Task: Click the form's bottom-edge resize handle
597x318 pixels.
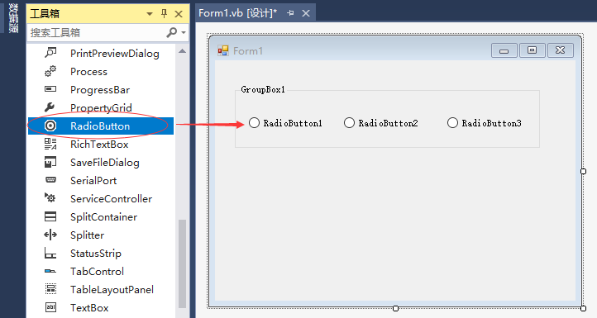Action: pos(395,308)
